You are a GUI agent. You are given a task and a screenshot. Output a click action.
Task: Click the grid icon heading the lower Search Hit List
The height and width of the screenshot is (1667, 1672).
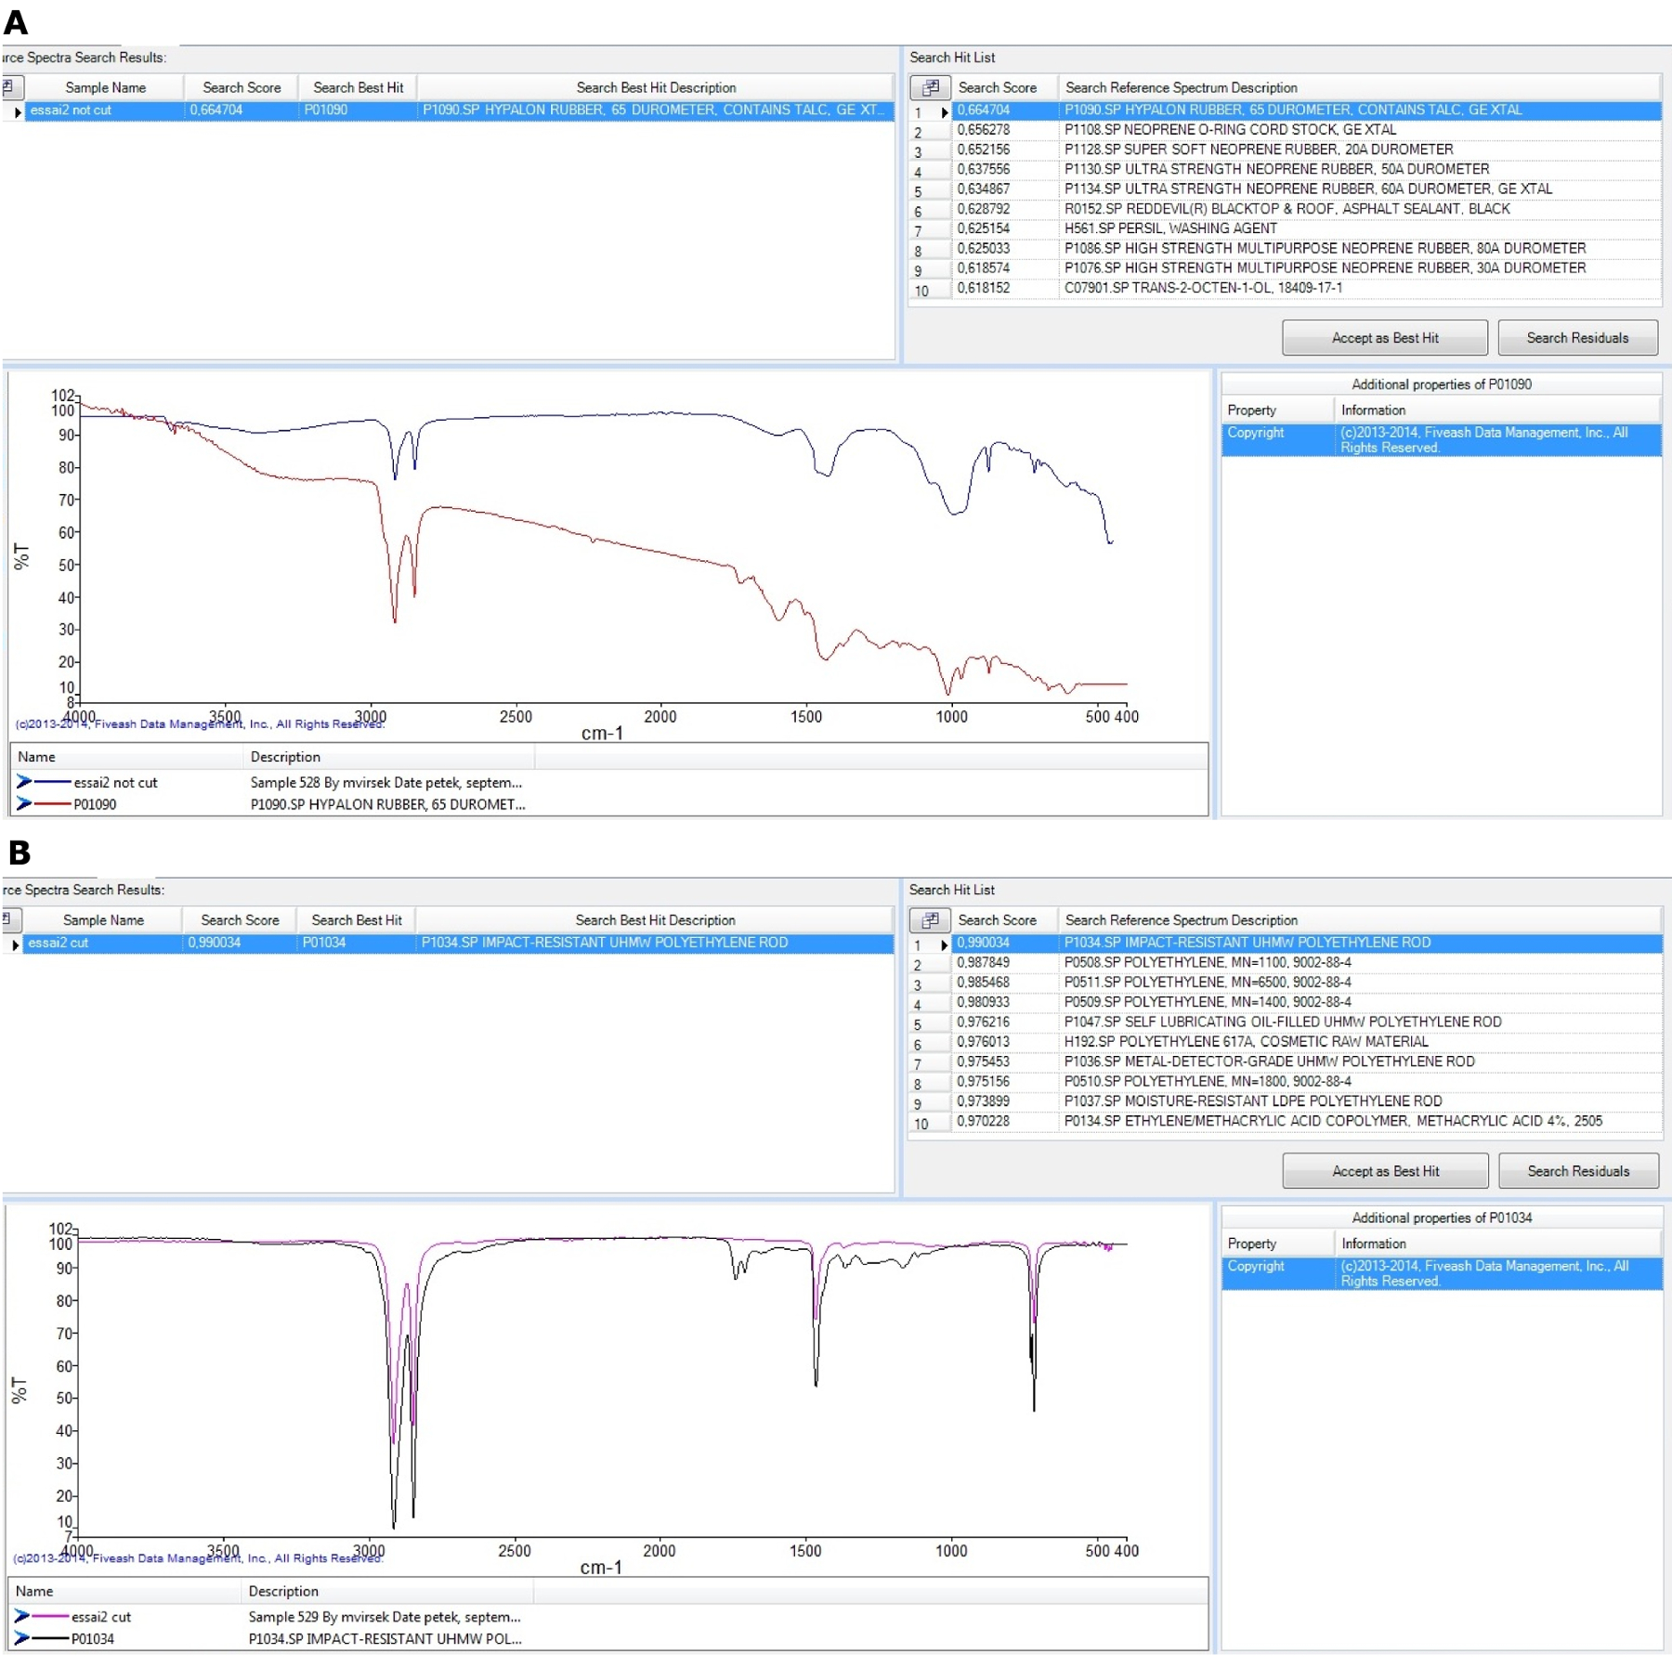click(x=930, y=919)
